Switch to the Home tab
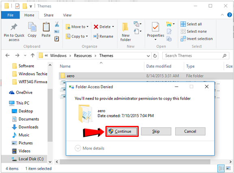Viewport: 234px width, 173px height. click(x=29, y=15)
